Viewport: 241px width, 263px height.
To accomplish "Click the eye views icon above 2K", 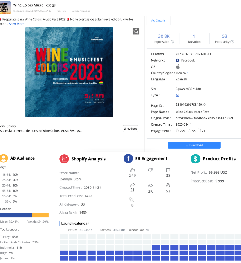I will coord(150,185).
